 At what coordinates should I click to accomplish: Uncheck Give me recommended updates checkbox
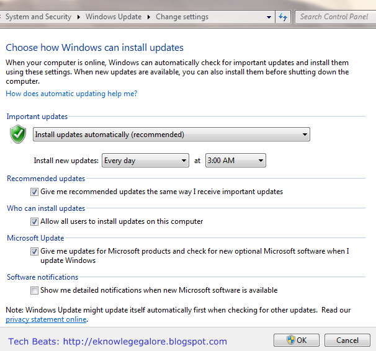coord(34,192)
